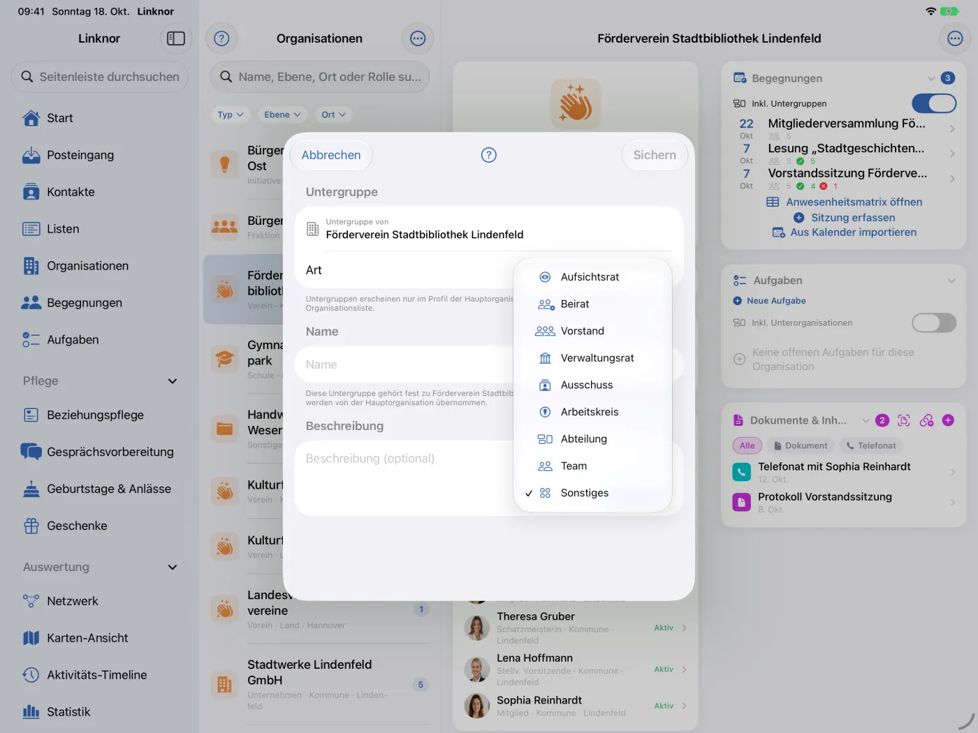This screenshot has height=733, width=978.
Task: Collapse the Begegnungen panel with its chevron
Action: pyautogui.click(x=931, y=78)
